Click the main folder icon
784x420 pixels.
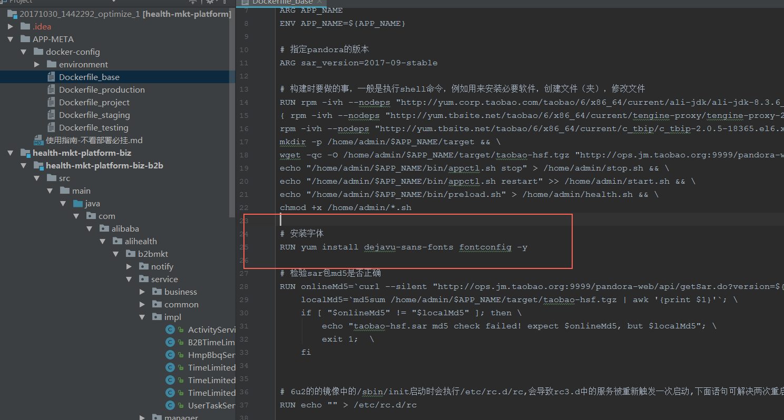[x=65, y=191]
